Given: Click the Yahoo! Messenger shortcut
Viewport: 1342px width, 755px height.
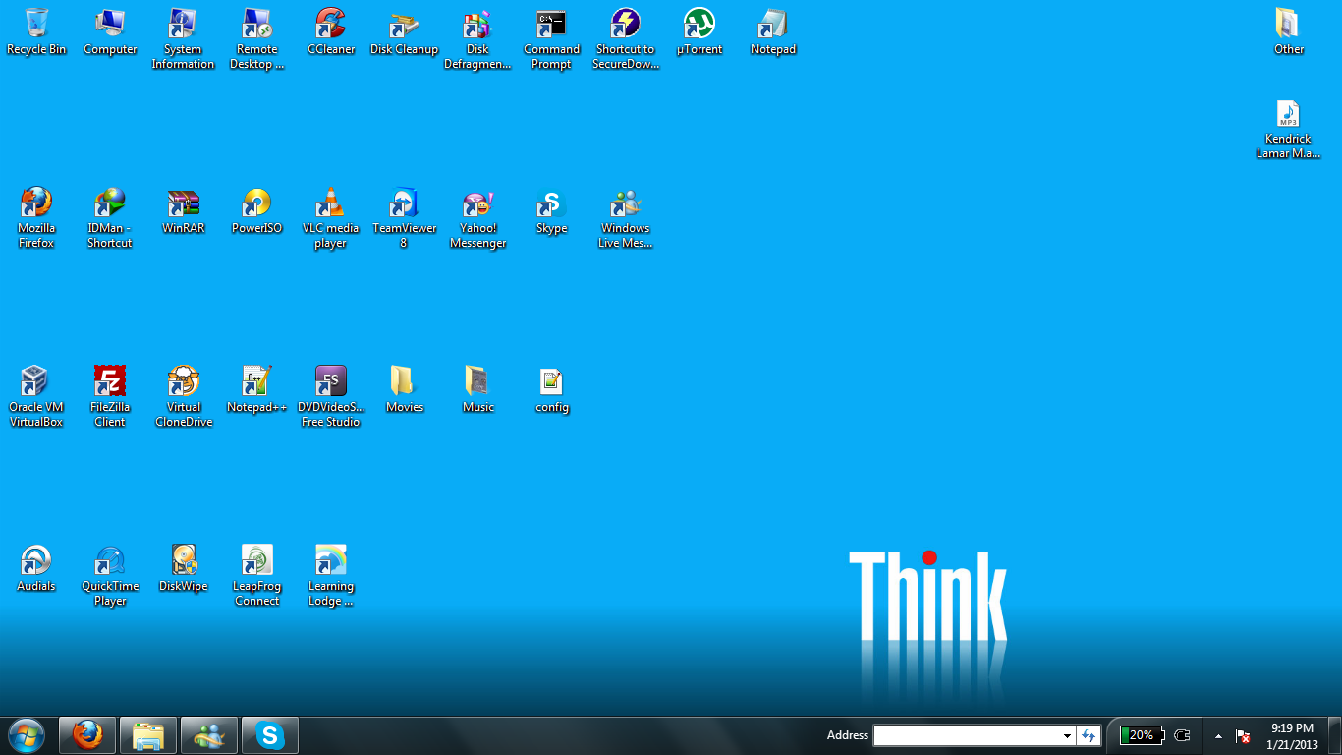Looking at the screenshot, I should [x=477, y=203].
